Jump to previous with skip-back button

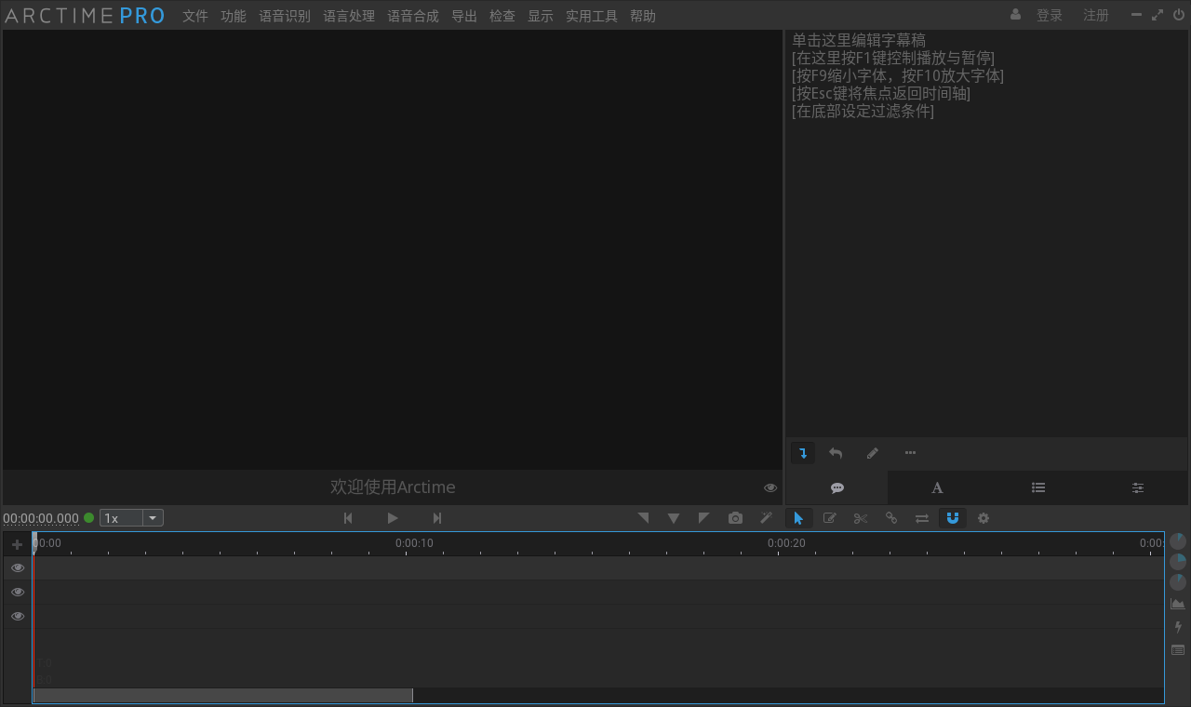click(x=348, y=518)
